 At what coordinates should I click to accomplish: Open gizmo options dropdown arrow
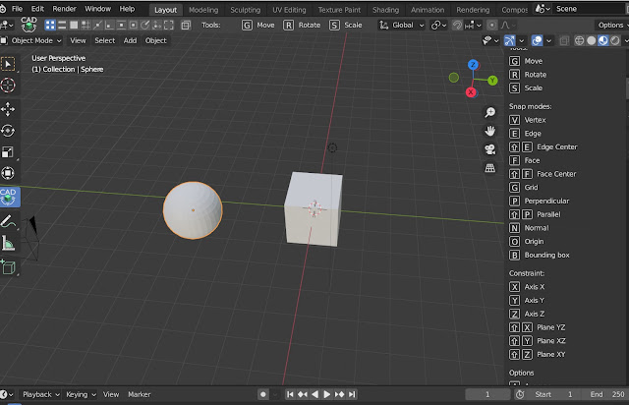(x=522, y=40)
